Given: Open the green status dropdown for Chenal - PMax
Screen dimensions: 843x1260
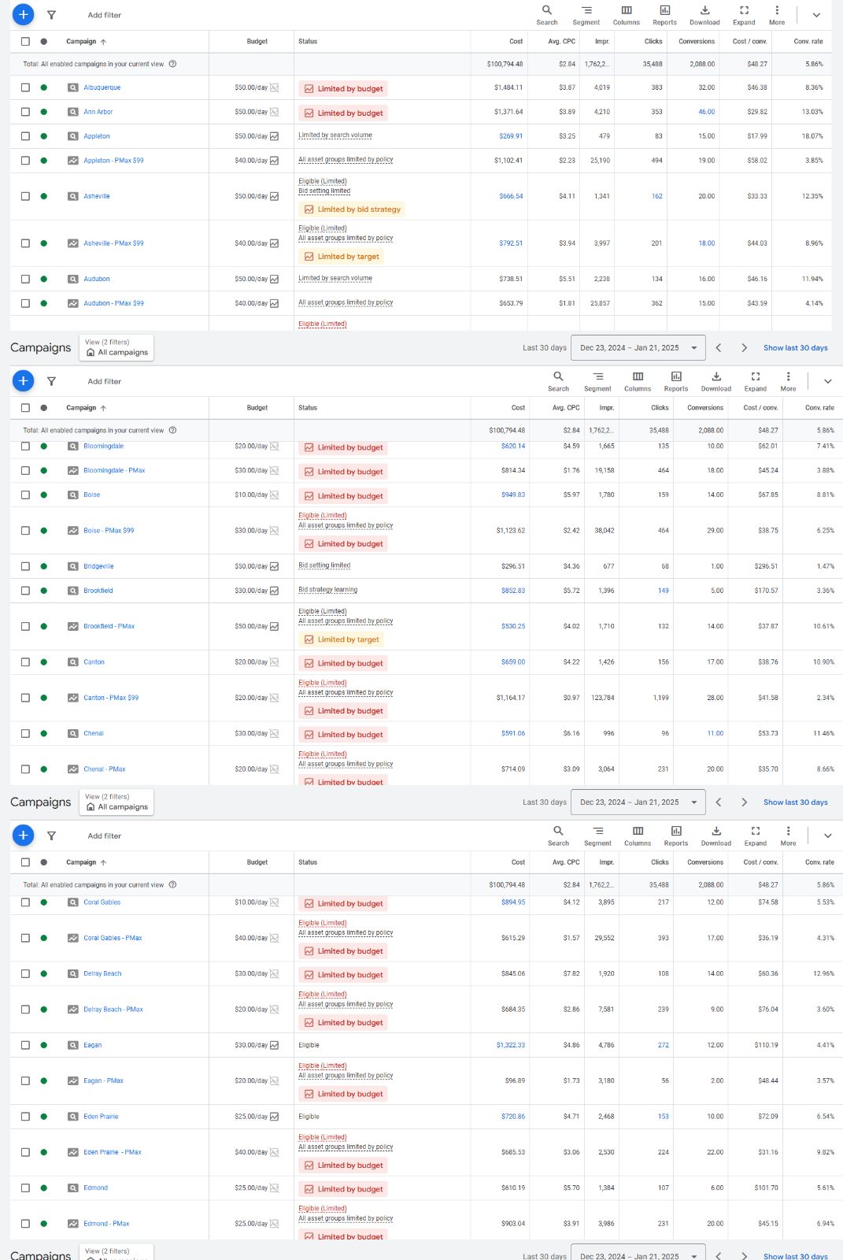Looking at the screenshot, I should pos(43,769).
